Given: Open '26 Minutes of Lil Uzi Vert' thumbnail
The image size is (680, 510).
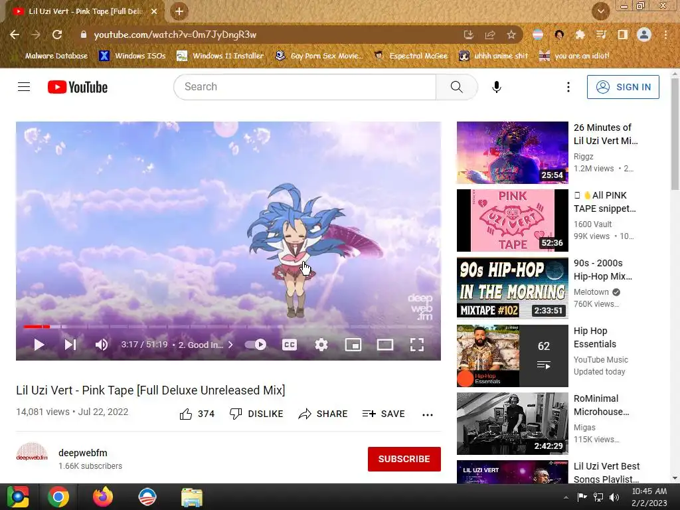Looking at the screenshot, I should coord(512,153).
